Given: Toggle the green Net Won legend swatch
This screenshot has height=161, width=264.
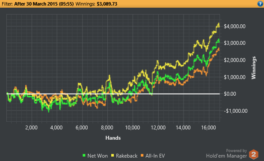Looking at the screenshot, I should click(84, 155).
